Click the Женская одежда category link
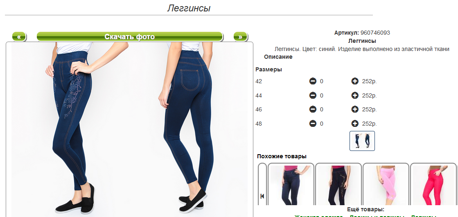This screenshot has height=217, width=458. click(x=318, y=216)
